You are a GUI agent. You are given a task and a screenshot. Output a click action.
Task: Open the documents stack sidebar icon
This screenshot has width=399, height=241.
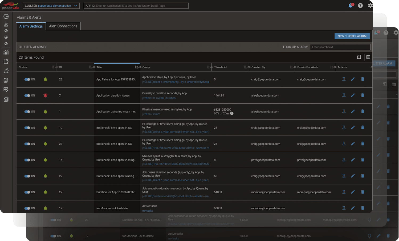pos(6,99)
